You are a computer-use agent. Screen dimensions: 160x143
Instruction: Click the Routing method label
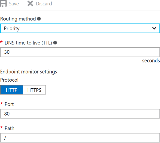click(18, 19)
